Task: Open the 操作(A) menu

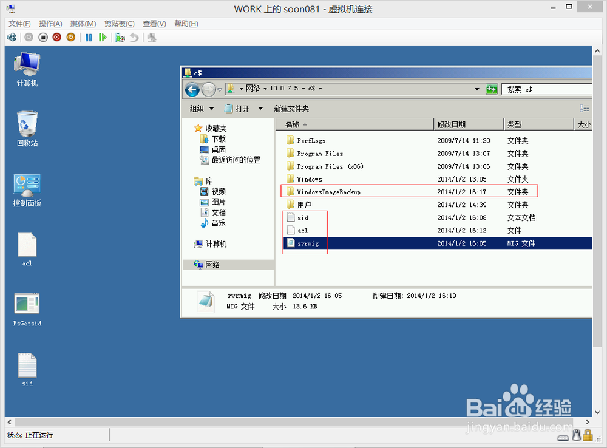Action: 50,24
